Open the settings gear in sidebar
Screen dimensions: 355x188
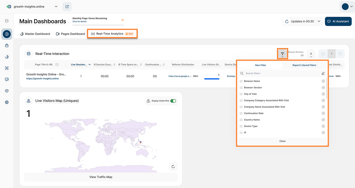(x=7, y=102)
